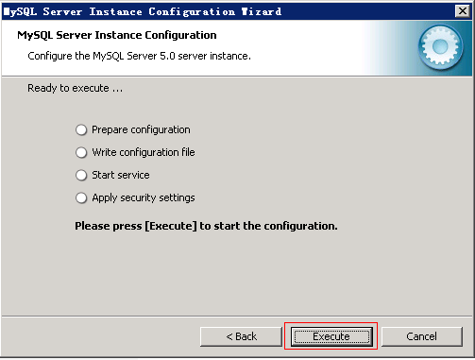The height and width of the screenshot is (360, 475).
Task: Select the Prepare configuration step indicator
Action: (81, 129)
